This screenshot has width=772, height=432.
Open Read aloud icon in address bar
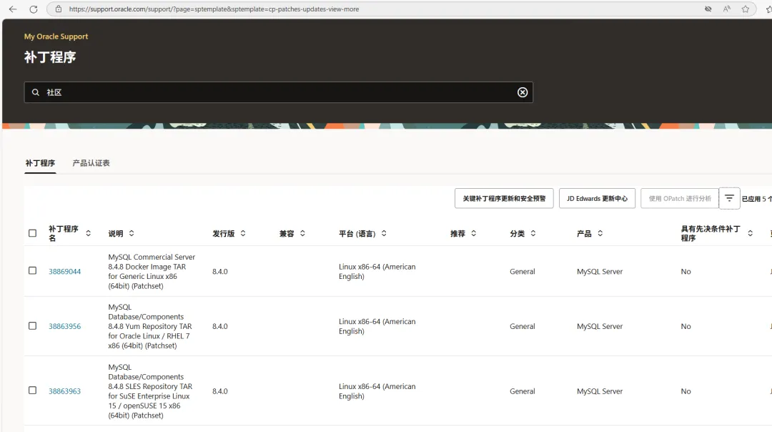(727, 9)
